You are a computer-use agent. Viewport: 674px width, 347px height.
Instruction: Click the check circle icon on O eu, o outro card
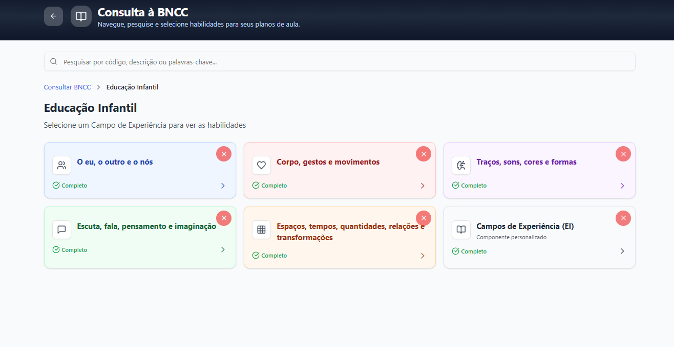click(x=56, y=186)
